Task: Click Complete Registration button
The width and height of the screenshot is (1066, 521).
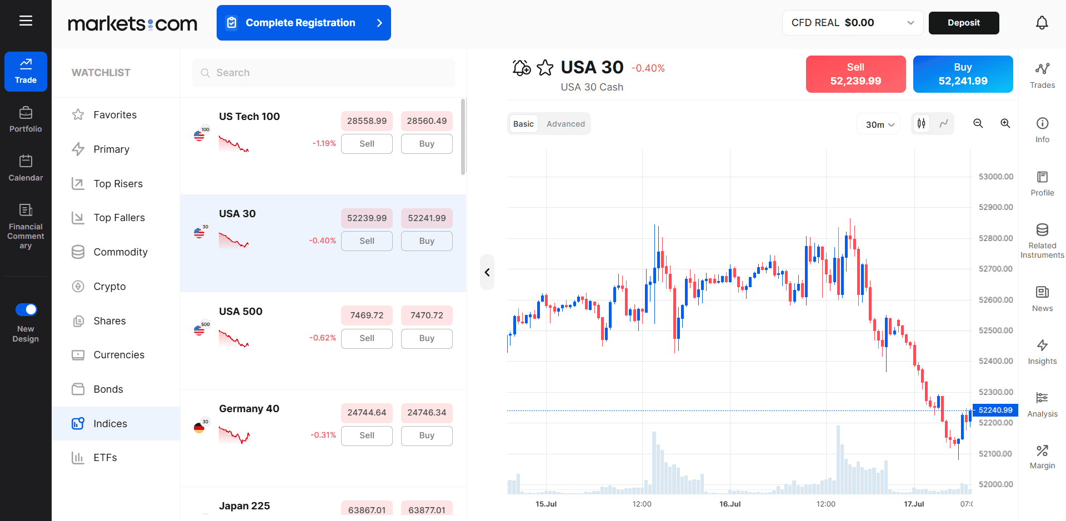Action: point(304,23)
